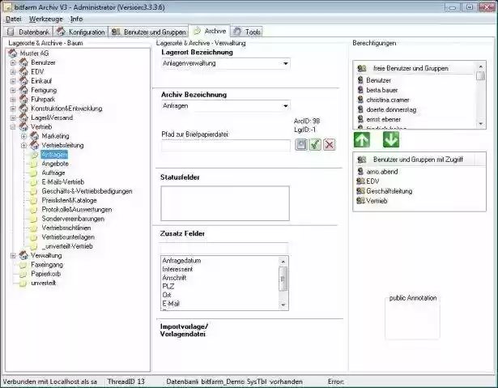Click the red X cancel icon
The width and height of the screenshot is (498, 388).
[x=330, y=144]
